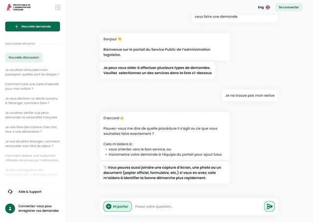Open the home works declaration discussion
The image size is (313, 222).
(31, 129)
